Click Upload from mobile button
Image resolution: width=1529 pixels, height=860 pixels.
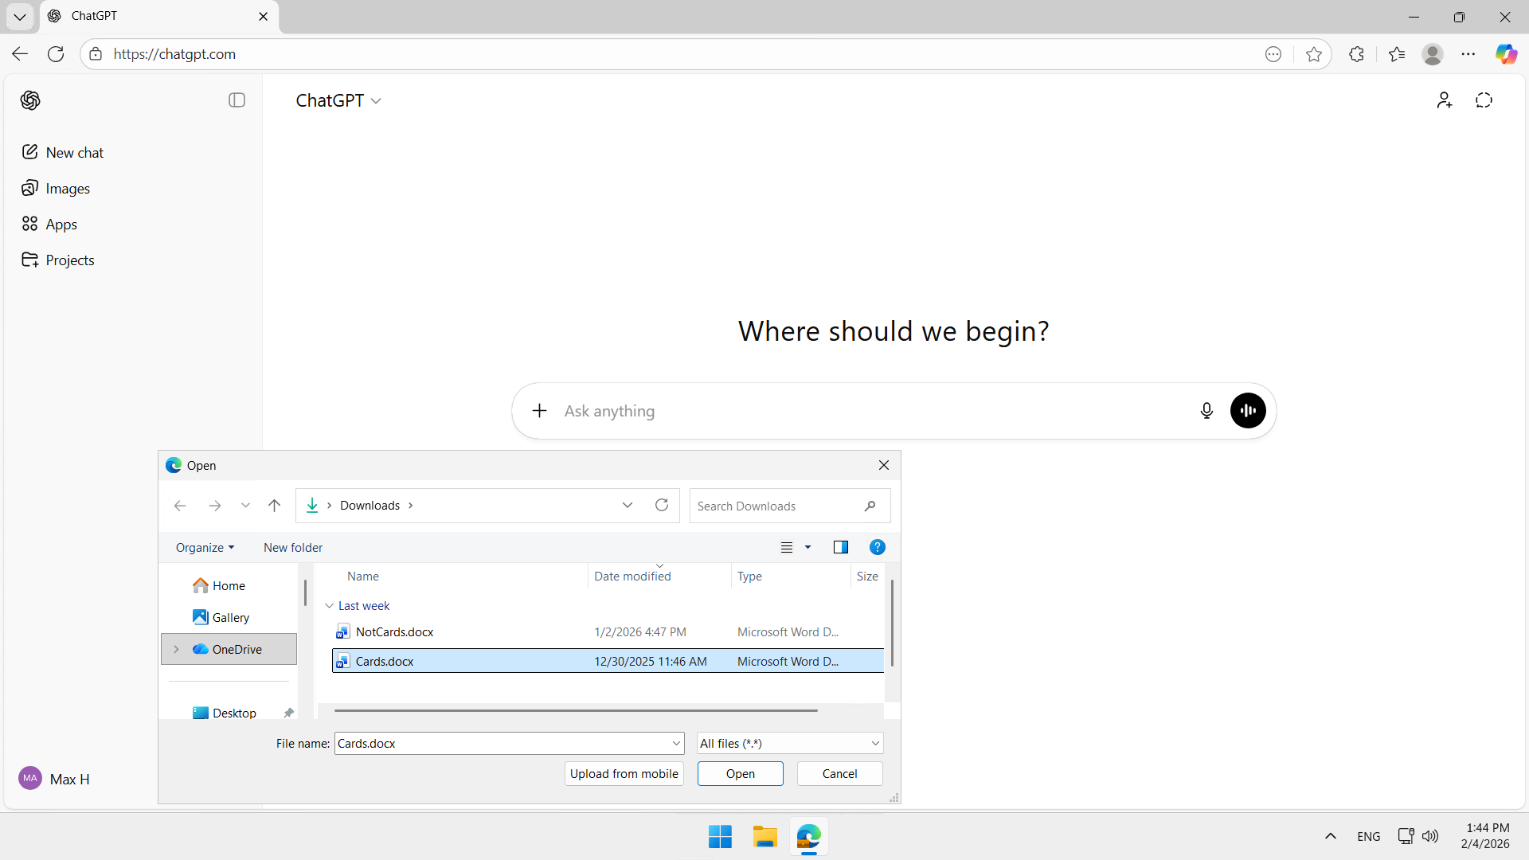click(x=624, y=774)
